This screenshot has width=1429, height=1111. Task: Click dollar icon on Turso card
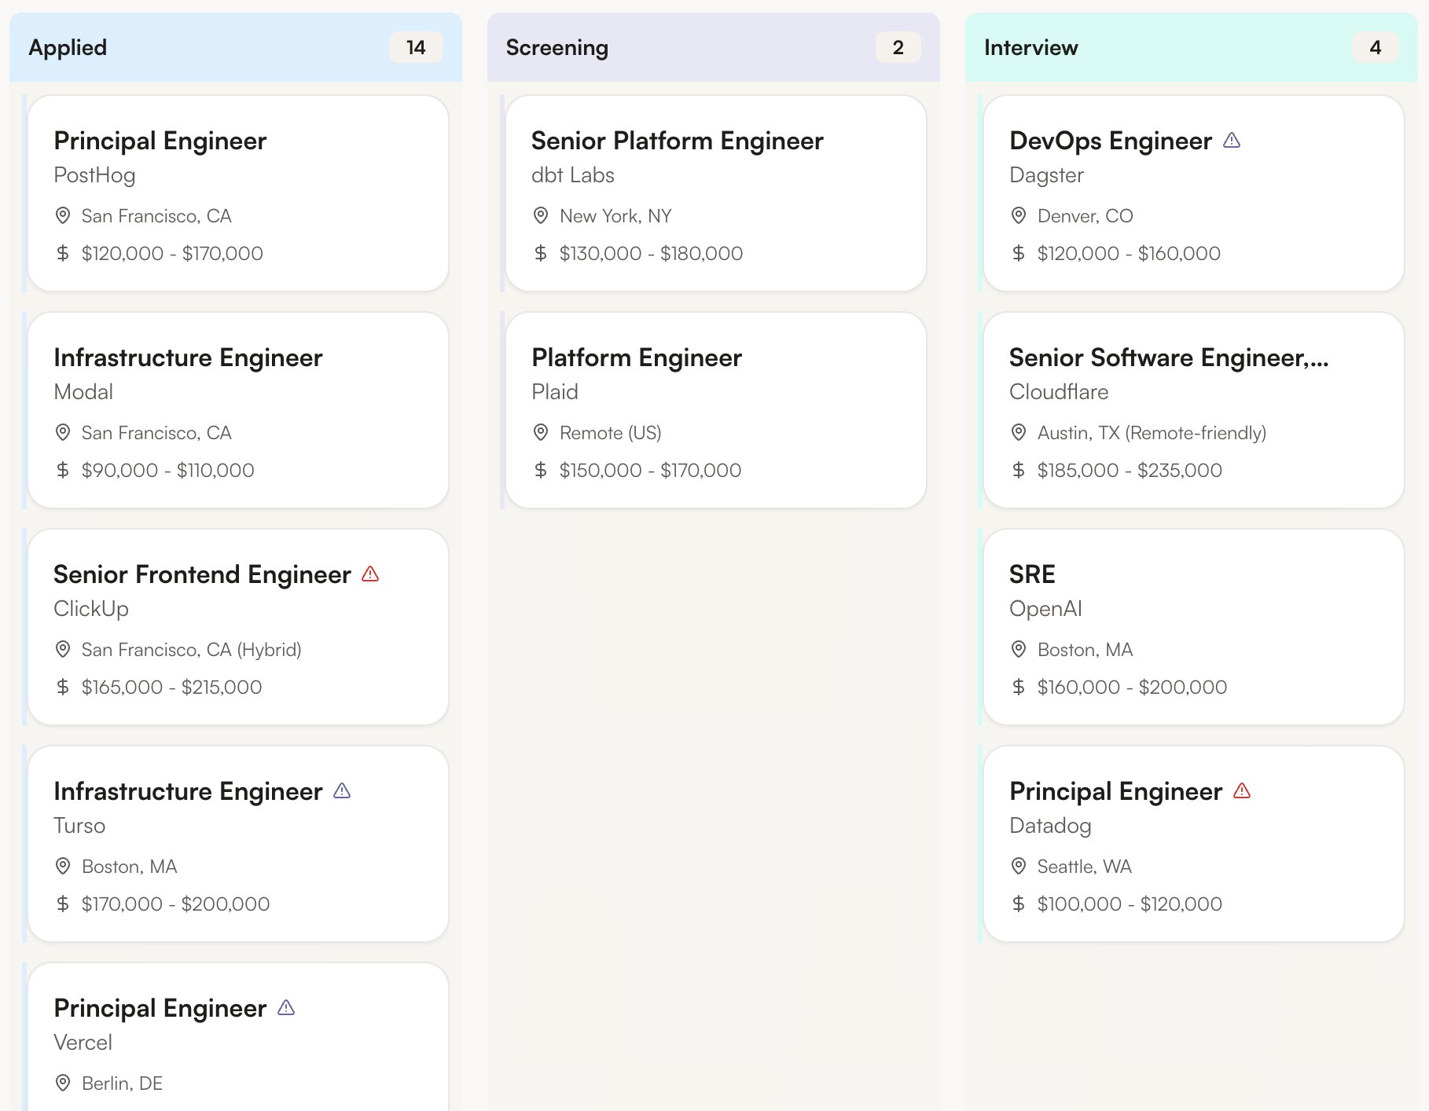(63, 904)
